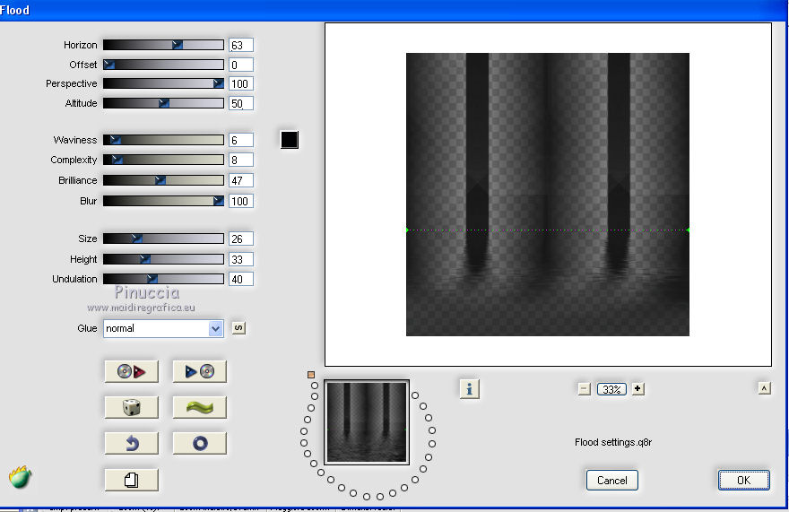Adjust the Perspective slider
This screenshot has width=789, height=512.
click(163, 83)
